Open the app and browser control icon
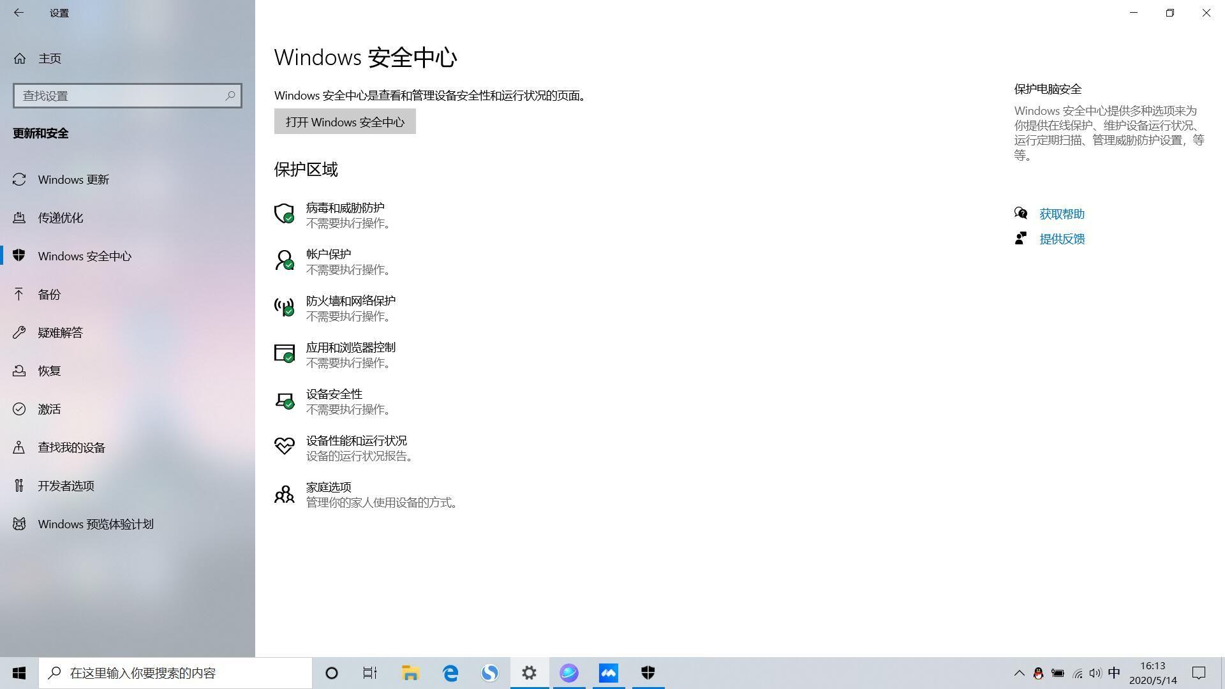Screen dimensions: 1225x689 pyautogui.click(x=284, y=353)
